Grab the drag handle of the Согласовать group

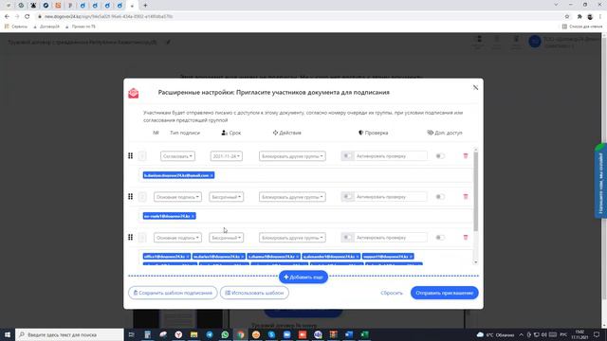click(x=131, y=155)
